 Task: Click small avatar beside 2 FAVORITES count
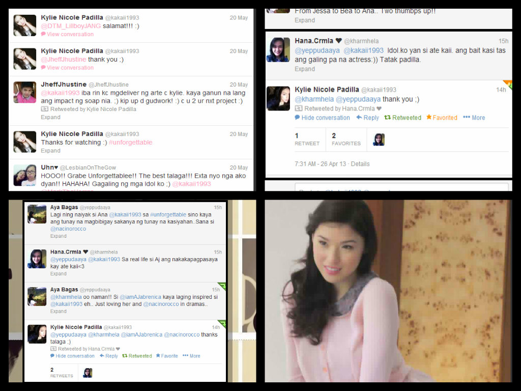pyautogui.click(x=379, y=139)
